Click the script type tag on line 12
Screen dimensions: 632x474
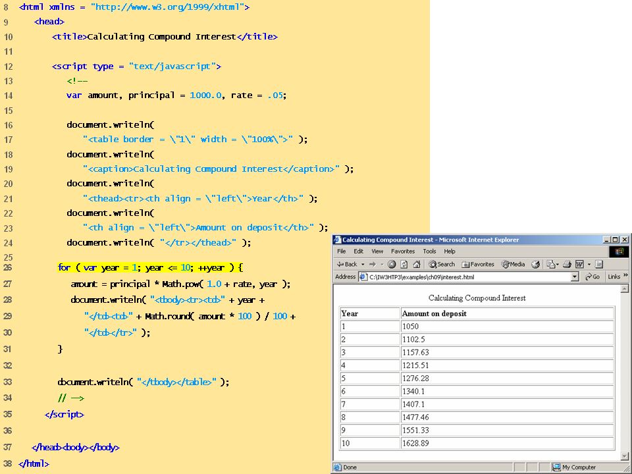pyautogui.click(x=137, y=66)
